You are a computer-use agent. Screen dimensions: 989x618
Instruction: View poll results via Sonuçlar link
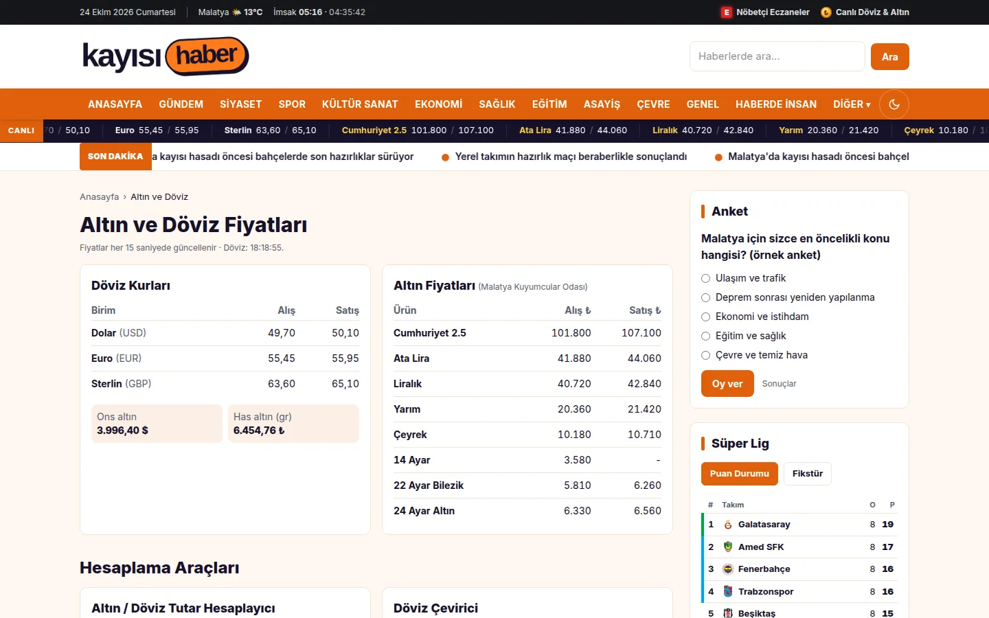(x=779, y=384)
